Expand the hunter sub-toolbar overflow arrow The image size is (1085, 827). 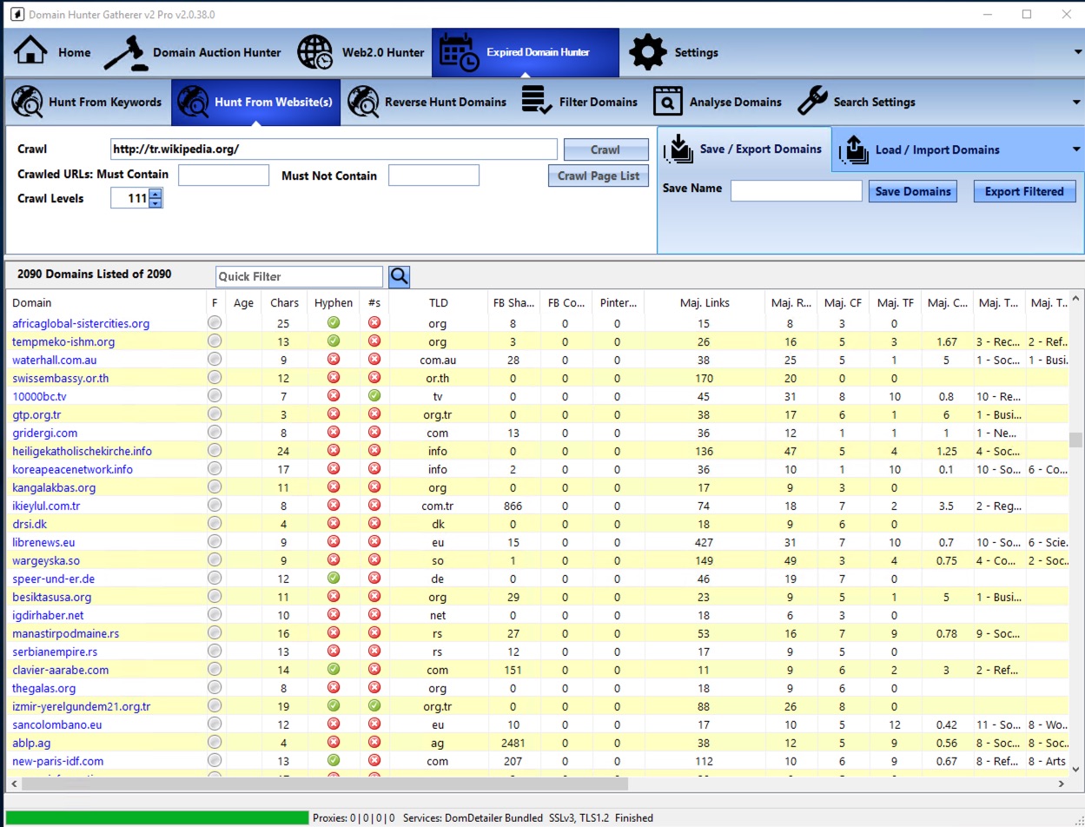tap(1077, 103)
